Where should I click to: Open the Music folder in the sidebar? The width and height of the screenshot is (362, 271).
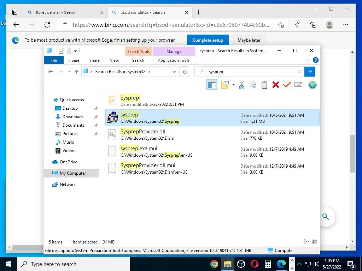click(68, 142)
